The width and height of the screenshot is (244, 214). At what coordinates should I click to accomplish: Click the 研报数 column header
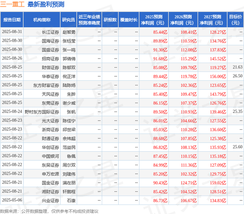110,20
